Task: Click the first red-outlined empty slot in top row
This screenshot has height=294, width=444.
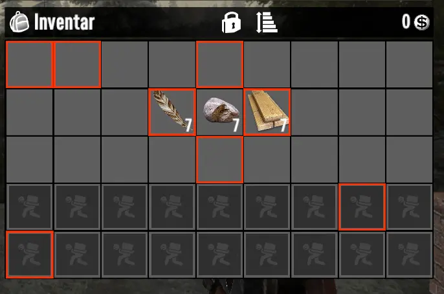Action: 30,65
